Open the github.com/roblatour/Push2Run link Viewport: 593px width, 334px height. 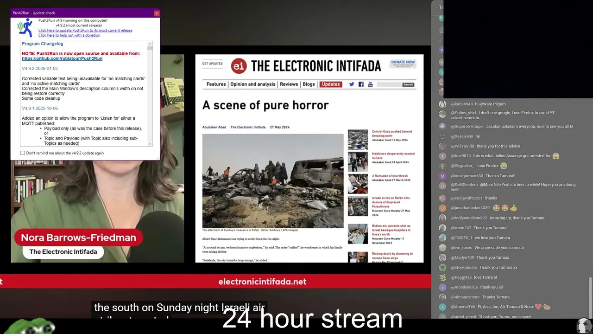coord(62,59)
